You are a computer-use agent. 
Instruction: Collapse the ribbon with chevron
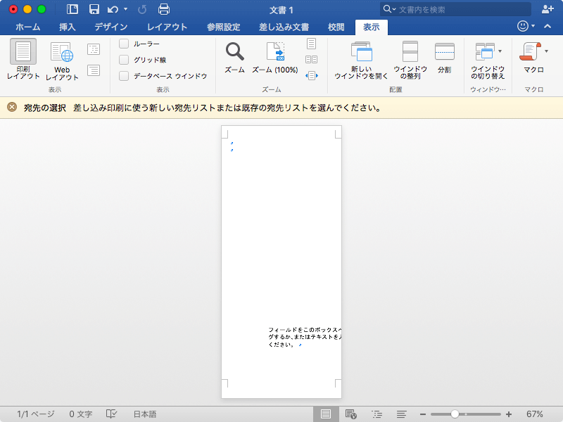pyautogui.click(x=548, y=26)
